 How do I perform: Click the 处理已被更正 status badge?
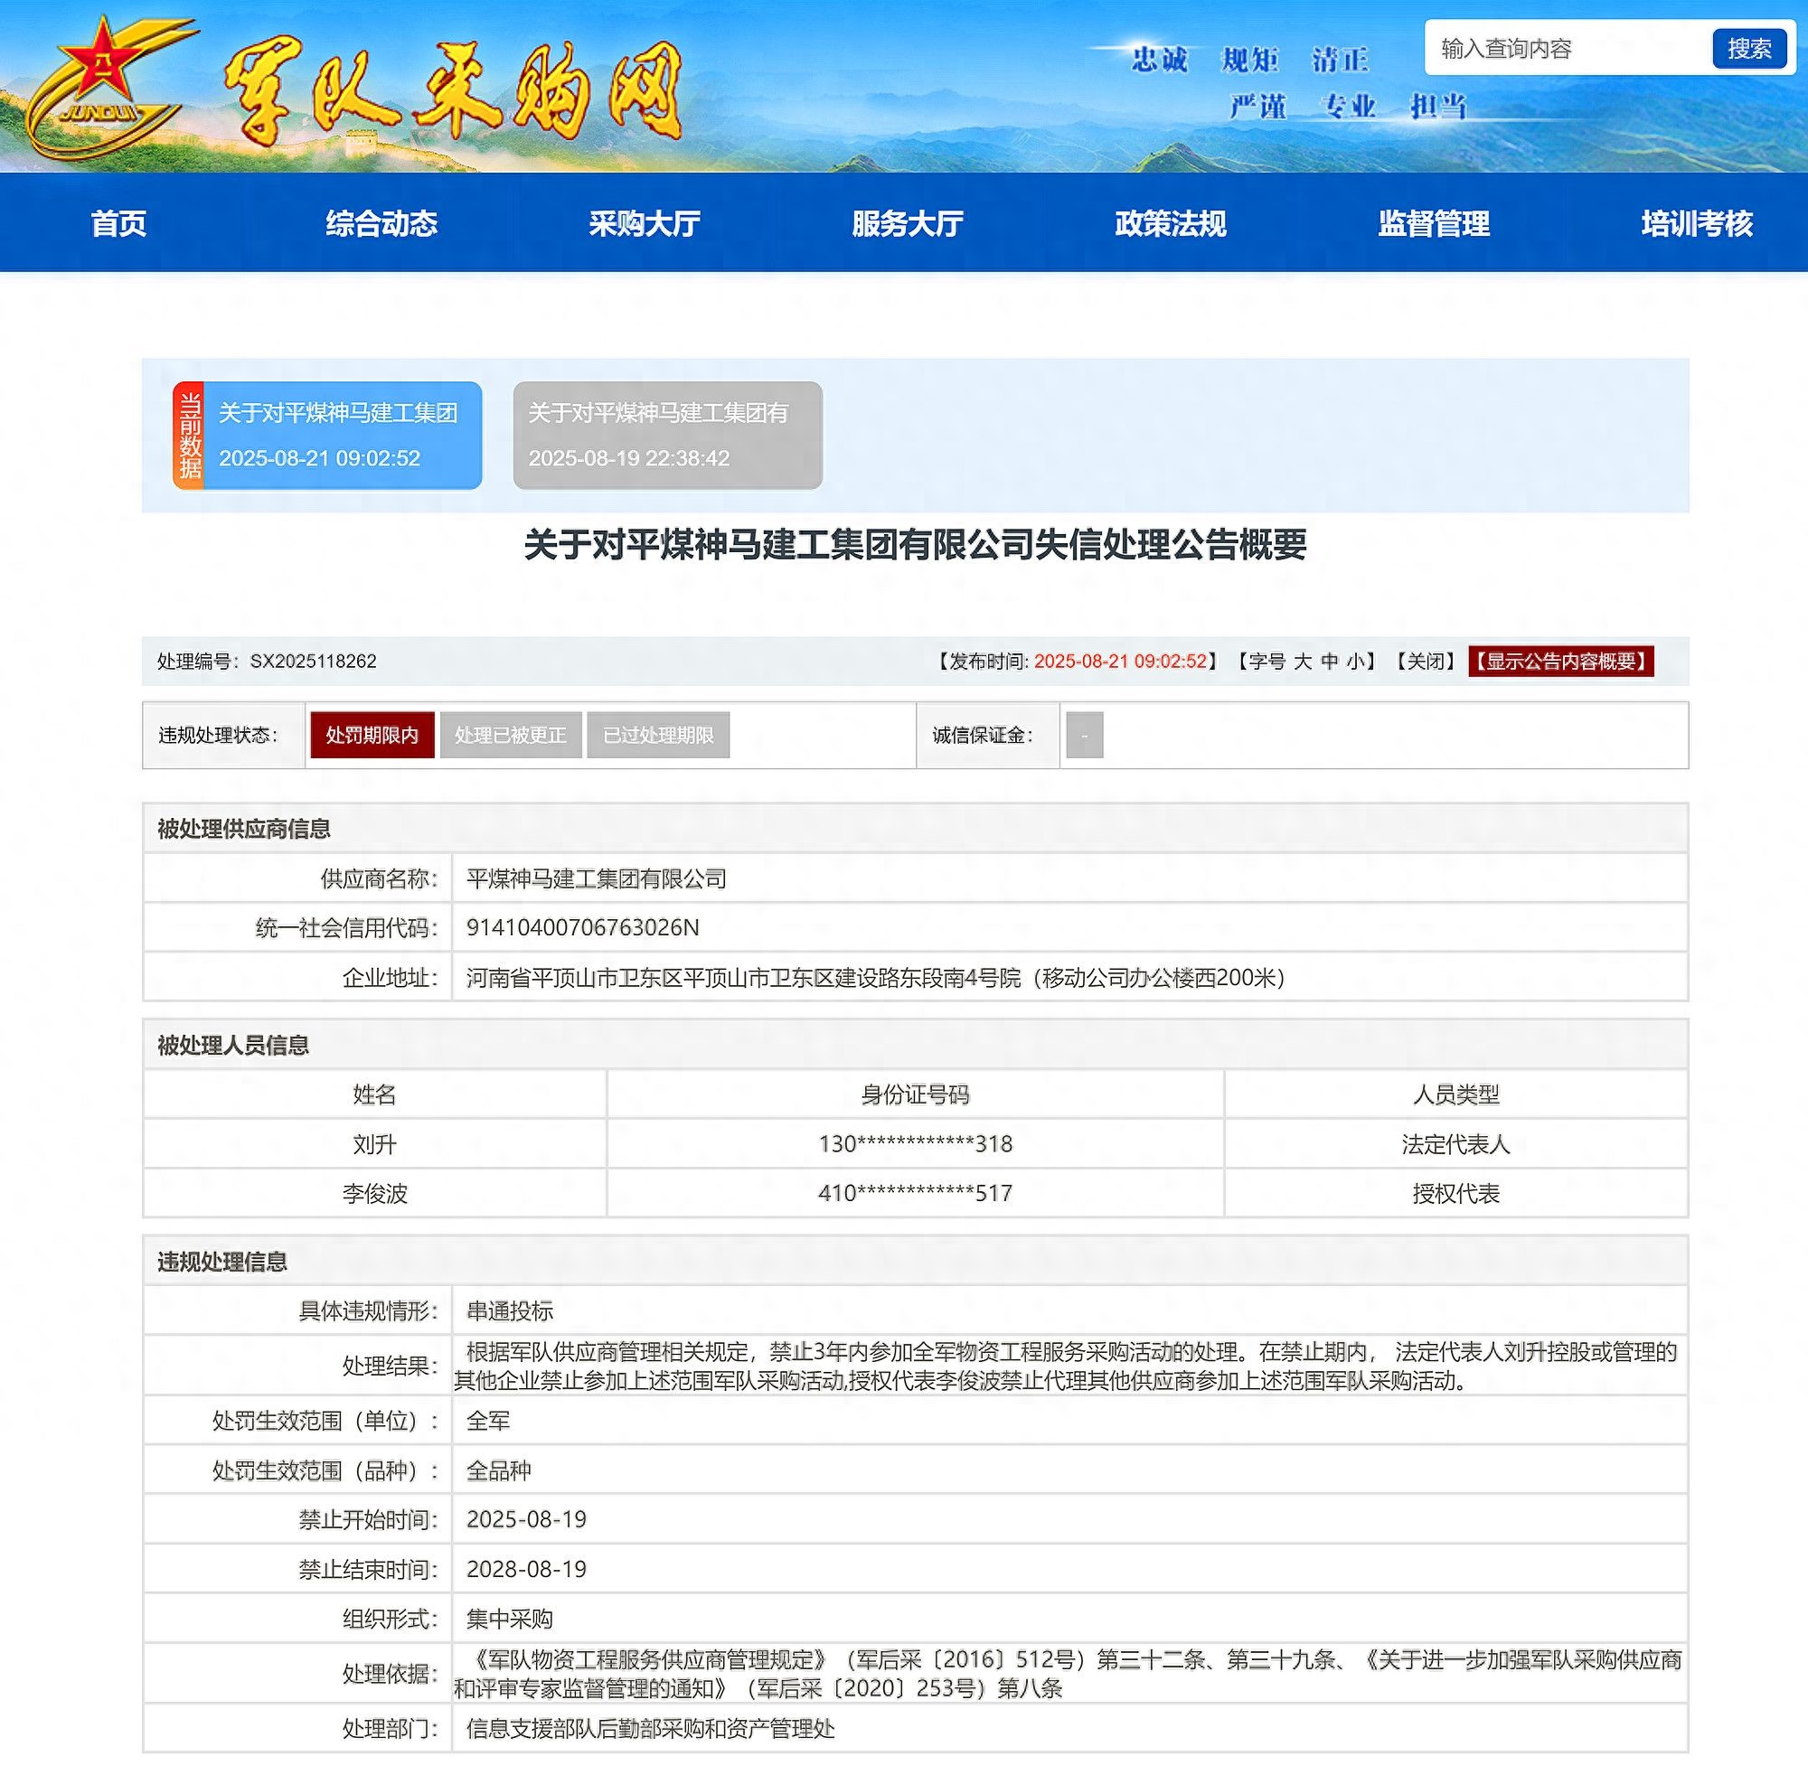510,735
